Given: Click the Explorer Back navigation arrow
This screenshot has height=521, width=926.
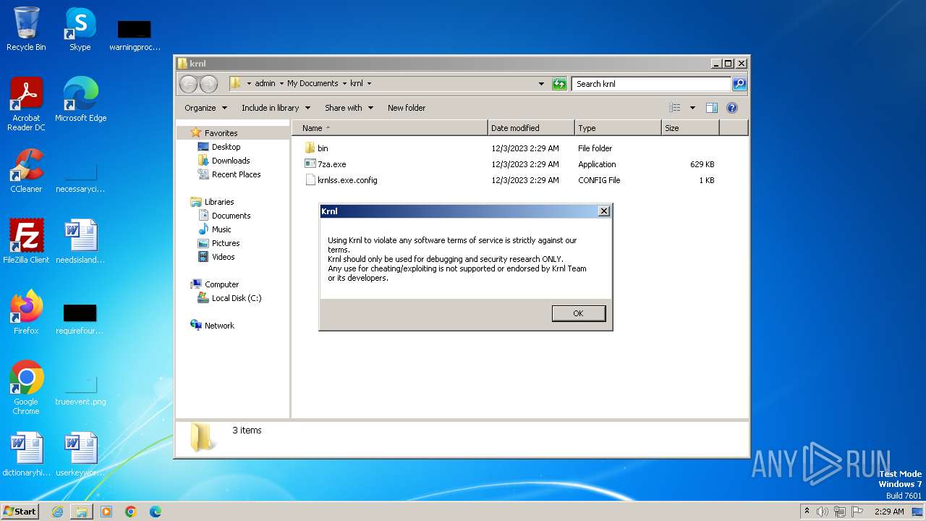Looking at the screenshot, I should pos(188,84).
